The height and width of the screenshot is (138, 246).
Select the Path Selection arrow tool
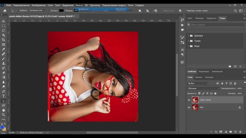(3, 101)
